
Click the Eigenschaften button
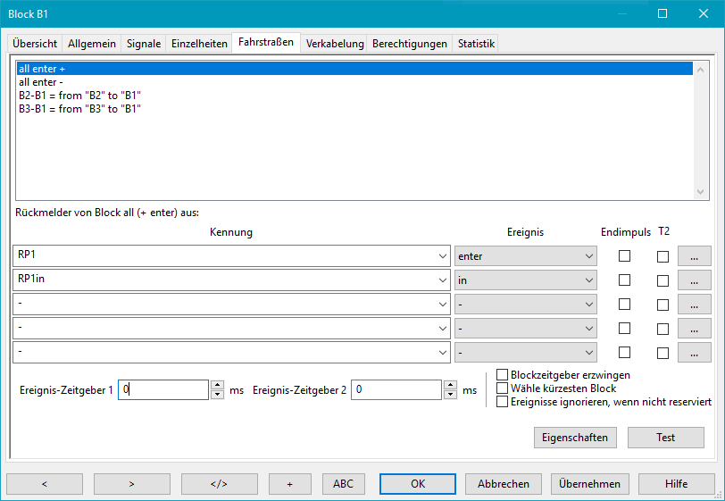[x=575, y=438]
